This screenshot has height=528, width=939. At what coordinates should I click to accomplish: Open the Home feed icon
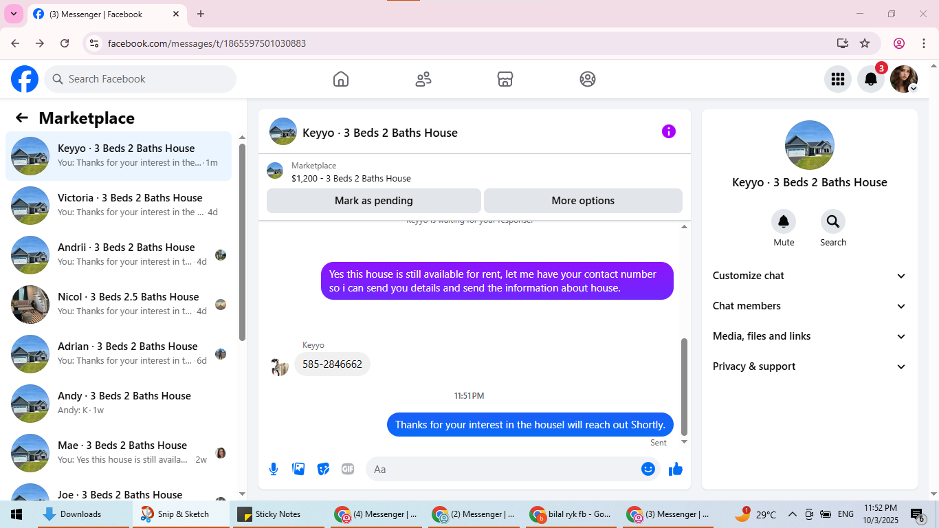click(x=341, y=79)
